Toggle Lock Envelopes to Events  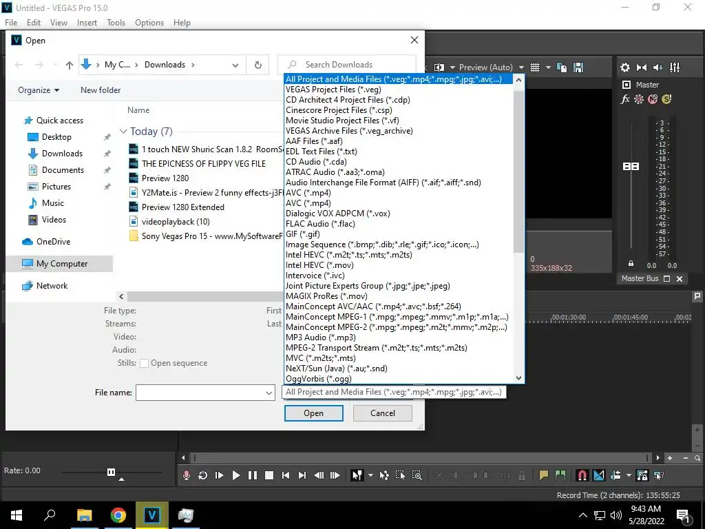pos(642,475)
